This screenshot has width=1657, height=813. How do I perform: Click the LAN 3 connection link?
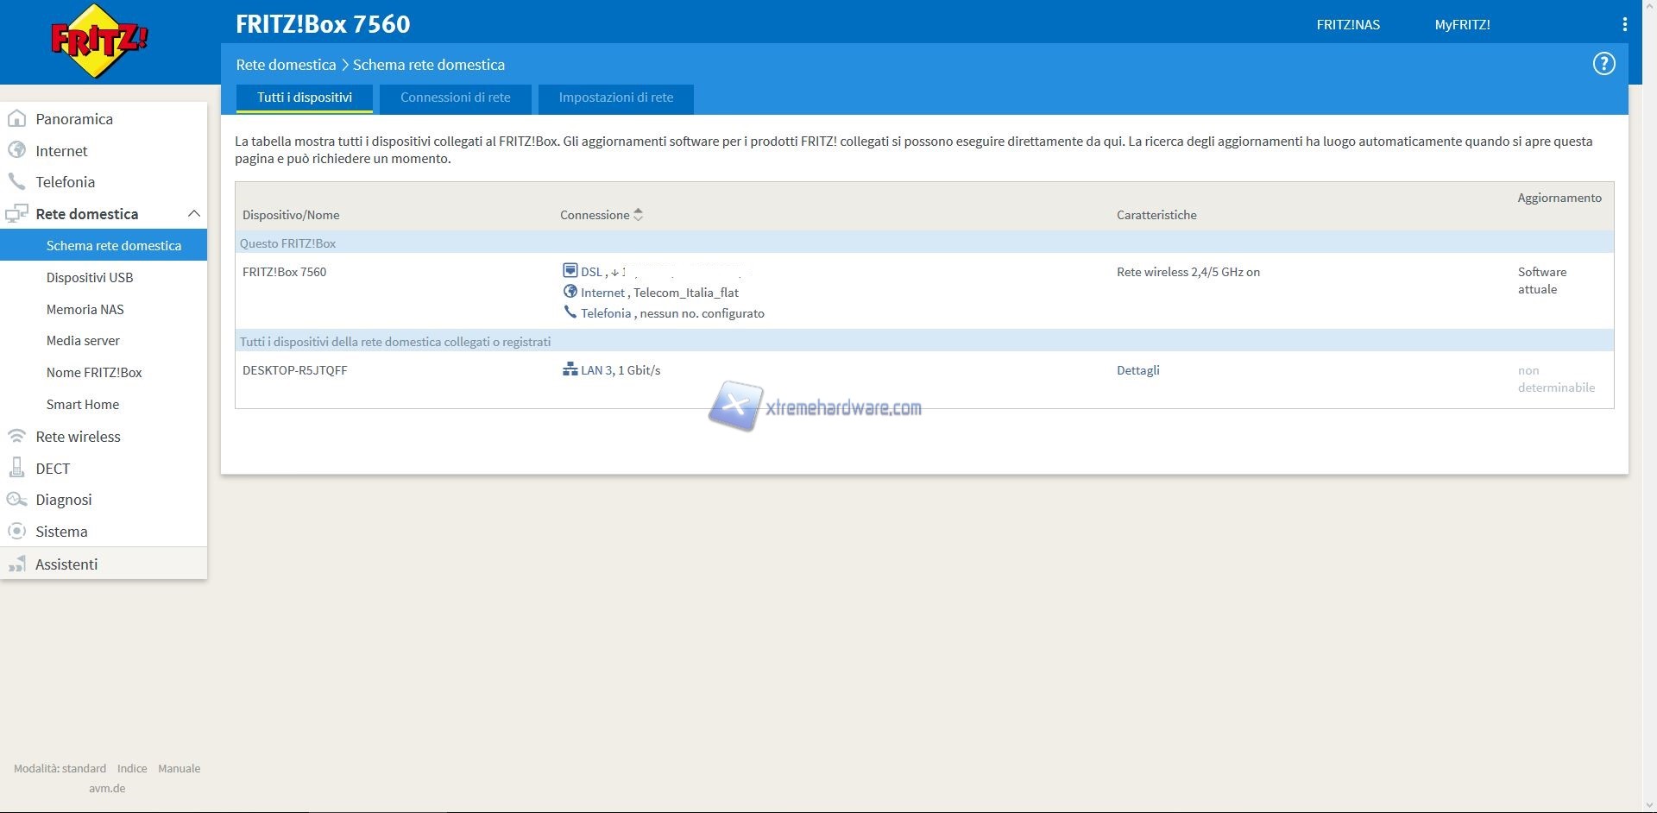[x=620, y=370]
